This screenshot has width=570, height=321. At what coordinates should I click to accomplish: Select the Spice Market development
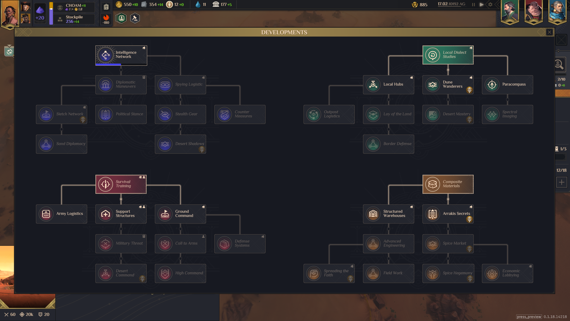coord(448,244)
